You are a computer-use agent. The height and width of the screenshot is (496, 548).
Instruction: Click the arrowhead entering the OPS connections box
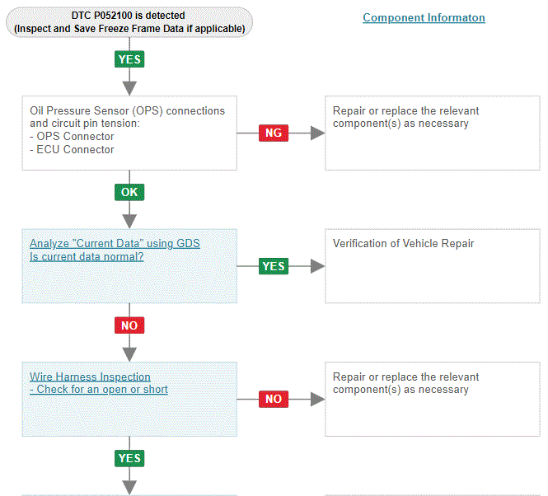pos(129,88)
